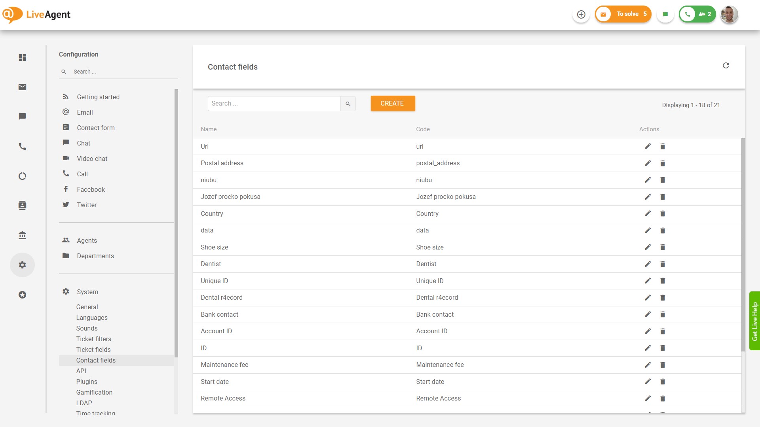This screenshot has height=427, width=760.
Task: Click the search magnifier button in table toolbar
Action: point(348,104)
